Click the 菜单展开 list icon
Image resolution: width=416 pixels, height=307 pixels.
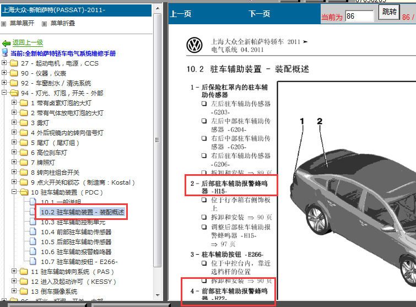(x=3, y=24)
